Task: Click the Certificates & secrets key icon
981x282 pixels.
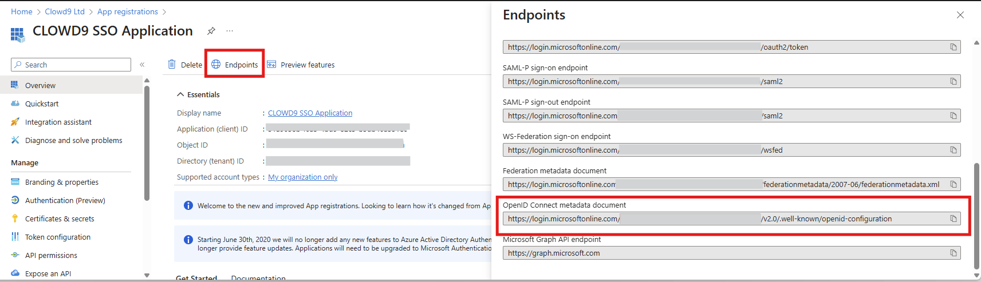Action: [x=15, y=219]
